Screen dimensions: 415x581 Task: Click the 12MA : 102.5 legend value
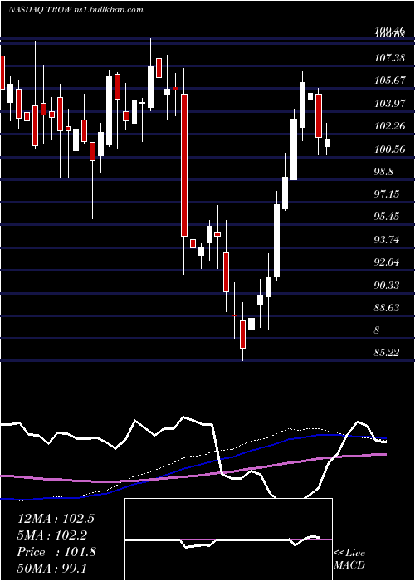click(x=56, y=519)
